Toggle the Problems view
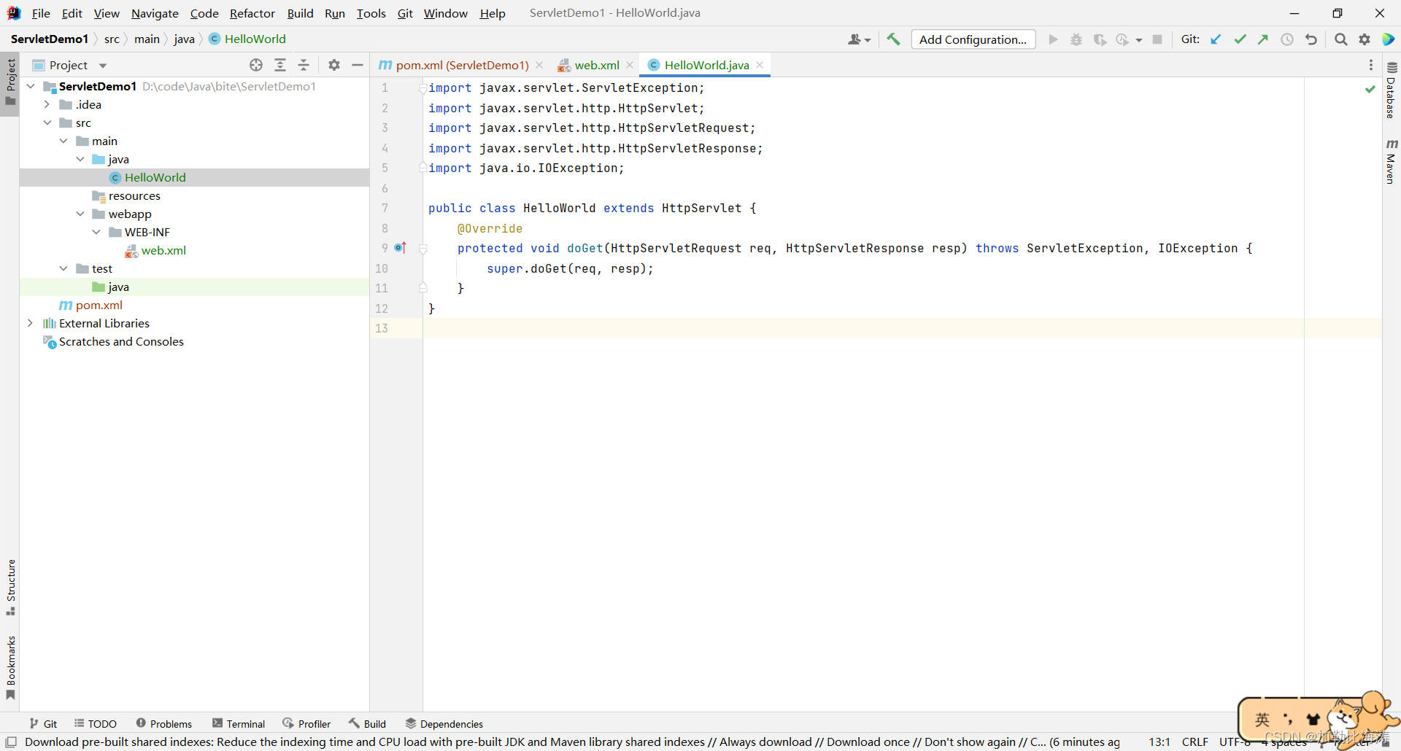 click(164, 723)
